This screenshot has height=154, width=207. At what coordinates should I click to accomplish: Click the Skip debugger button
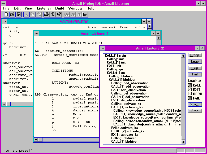(x=195, y=68)
